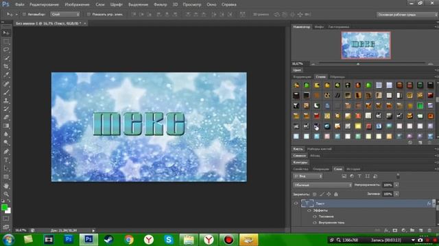Hide the Текст layer eye icon

(296, 204)
